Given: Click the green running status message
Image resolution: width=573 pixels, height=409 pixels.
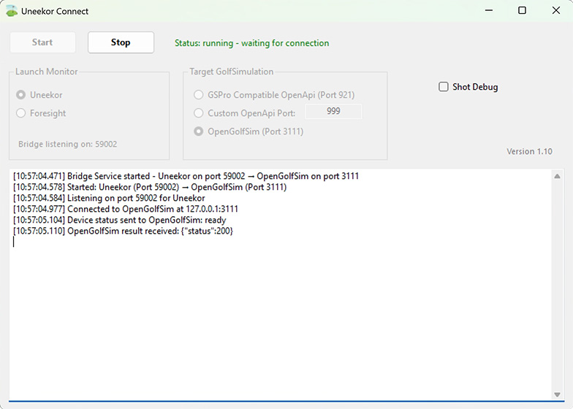Looking at the screenshot, I should (x=251, y=43).
